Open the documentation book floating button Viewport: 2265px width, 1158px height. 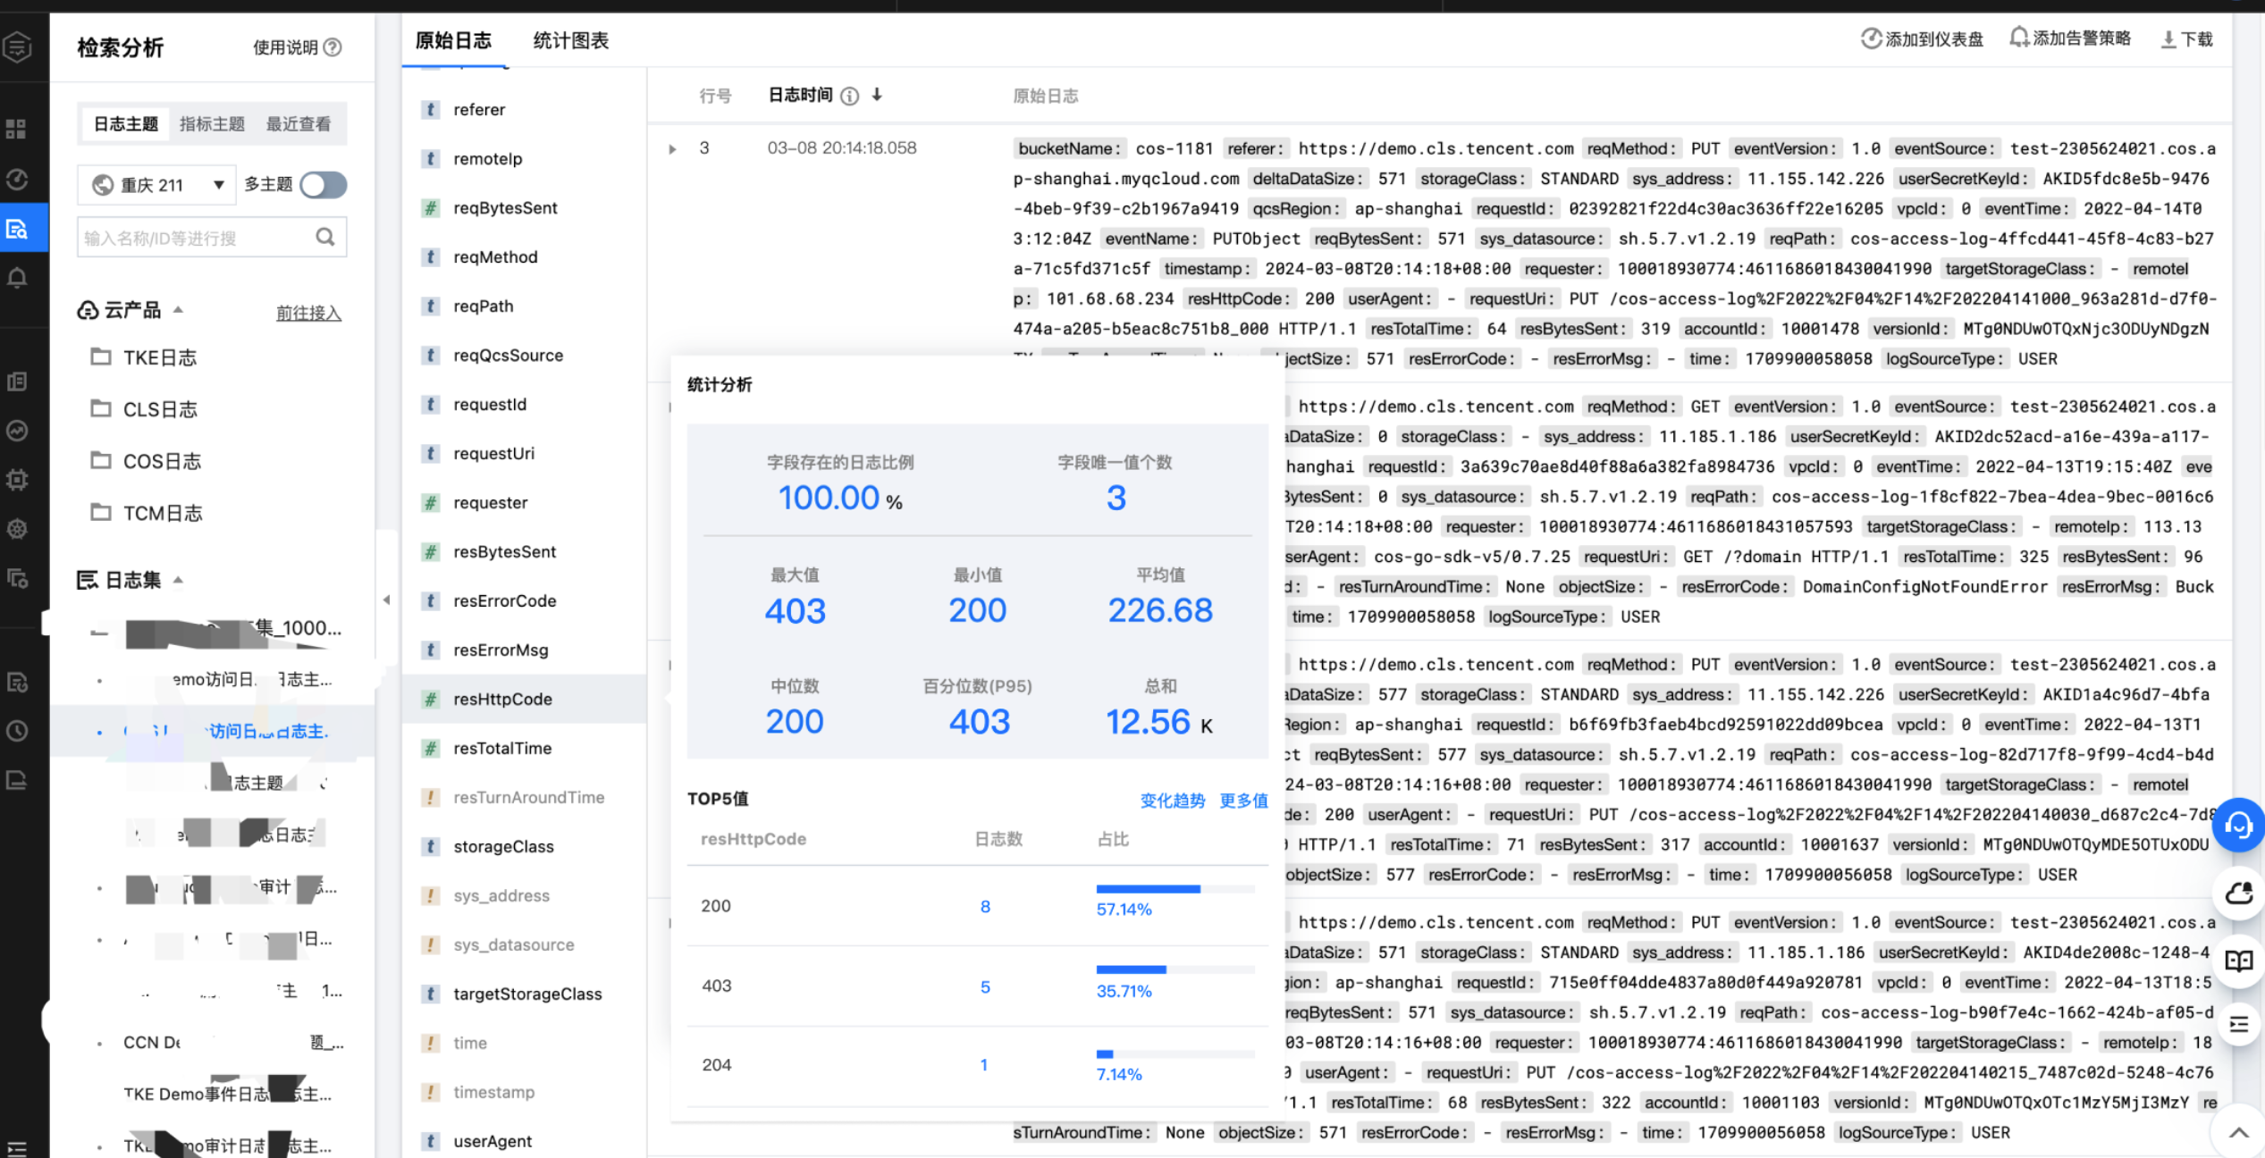click(2239, 961)
